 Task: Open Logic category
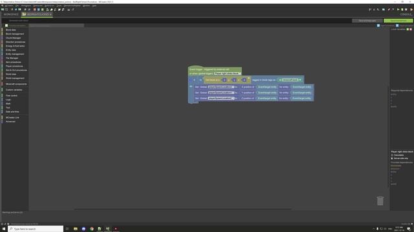pyautogui.click(x=8, y=100)
